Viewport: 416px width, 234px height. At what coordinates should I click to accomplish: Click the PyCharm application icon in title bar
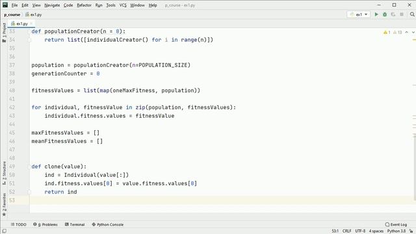(x=5, y=5)
